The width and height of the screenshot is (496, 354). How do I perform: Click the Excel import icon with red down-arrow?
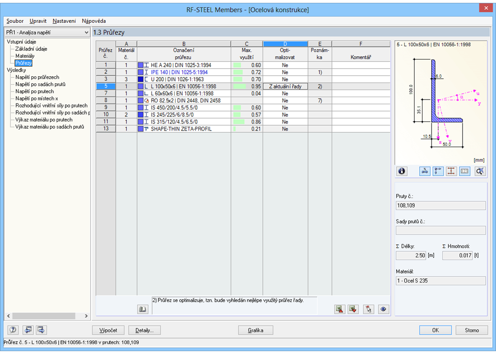tap(353, 309)
